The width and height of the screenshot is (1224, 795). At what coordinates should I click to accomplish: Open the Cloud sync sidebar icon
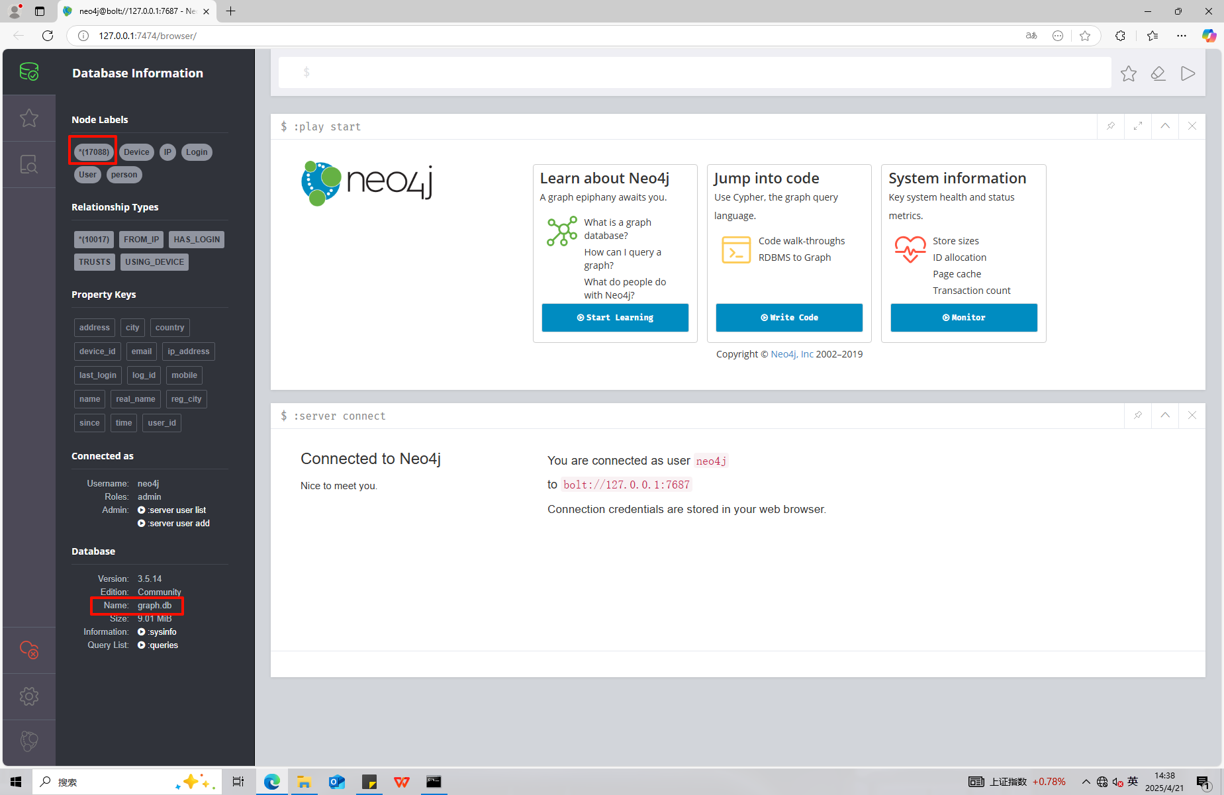tap(29, 650)
